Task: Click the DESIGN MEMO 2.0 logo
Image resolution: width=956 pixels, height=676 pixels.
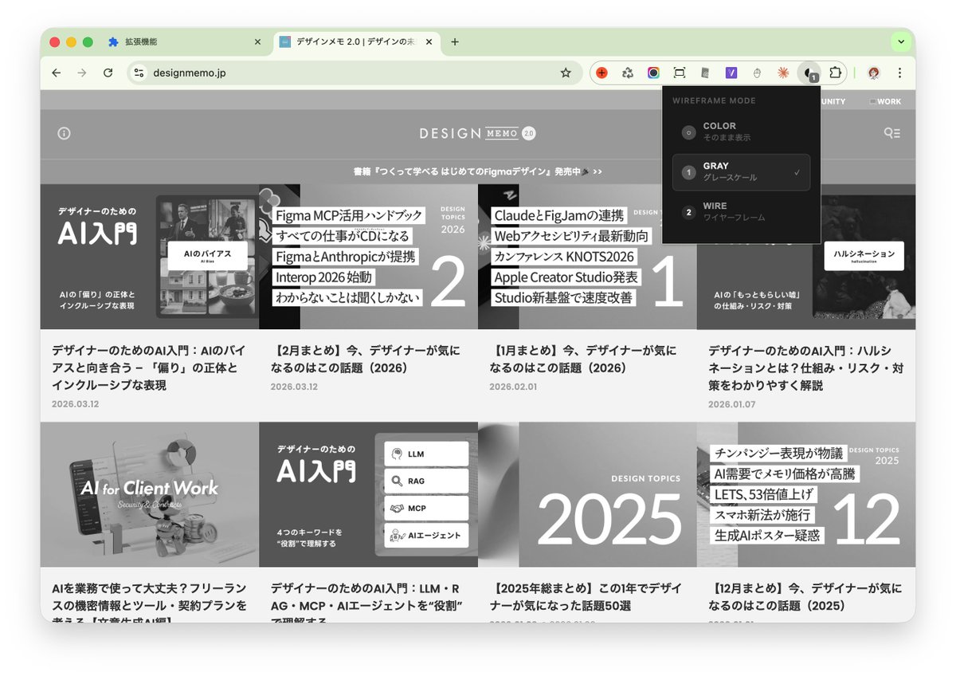Action: pos(478,133)
